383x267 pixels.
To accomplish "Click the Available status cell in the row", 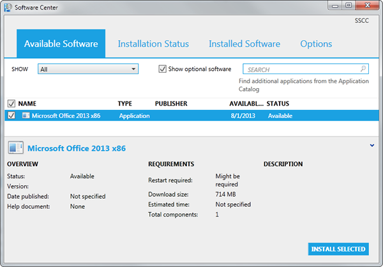I will (x=280, y=116).
